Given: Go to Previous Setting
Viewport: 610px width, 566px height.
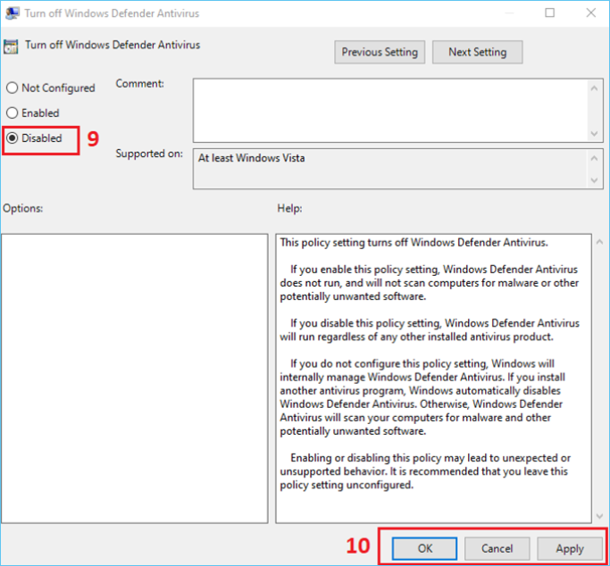Looking at the screenshot, I should [380, 52].
